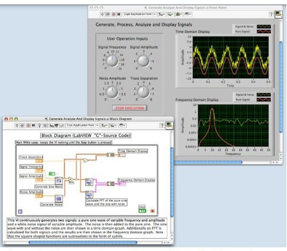Click the Signal Frequency knob
The image size is (287, 251).
[112, 61]
